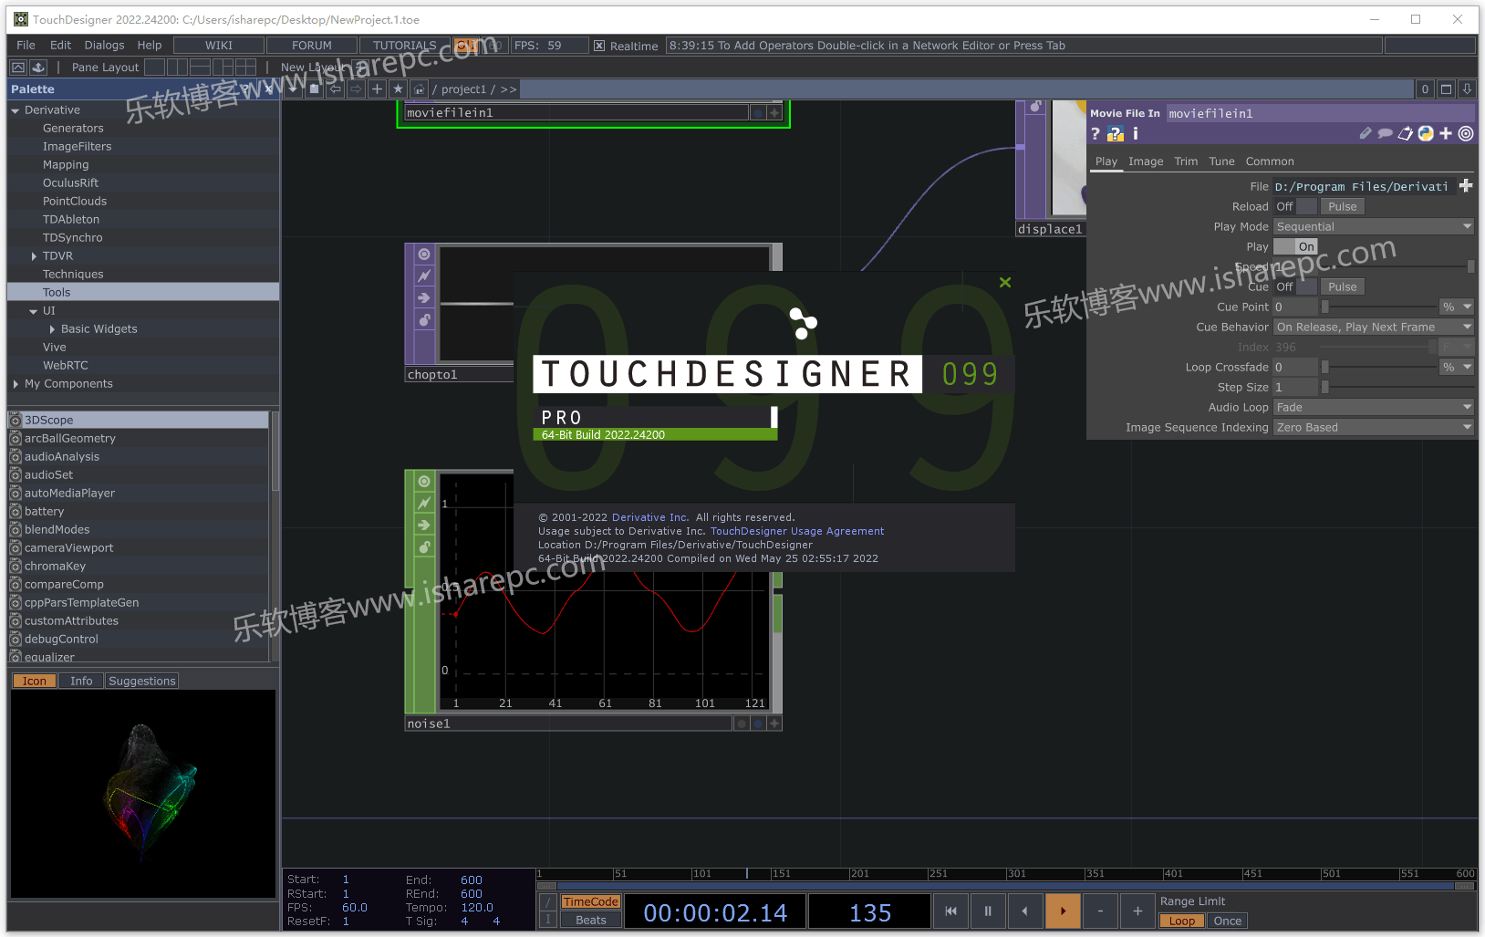Open the Edit menu
The width and height of the screenshot is (1485, 937).
tap(60, 46)
